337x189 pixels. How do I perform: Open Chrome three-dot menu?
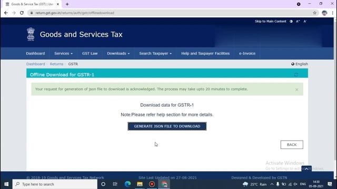332,13
